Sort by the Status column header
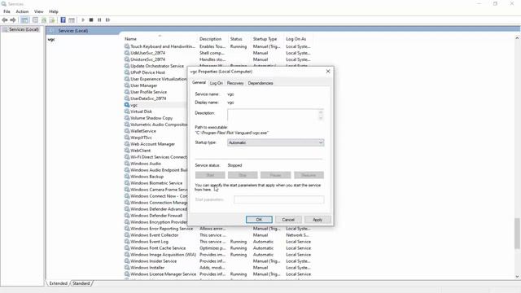521x293 pixels. click(x=239, y=39)
